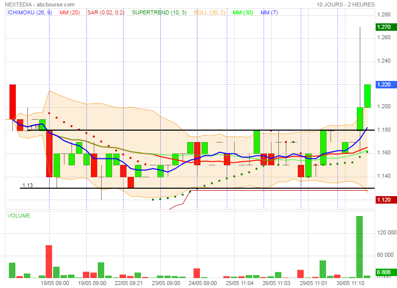The width and height of the screenshot is (397, 288).
Task: Click the 18/05 09:00 date label
Action: [x=55, y=283]
